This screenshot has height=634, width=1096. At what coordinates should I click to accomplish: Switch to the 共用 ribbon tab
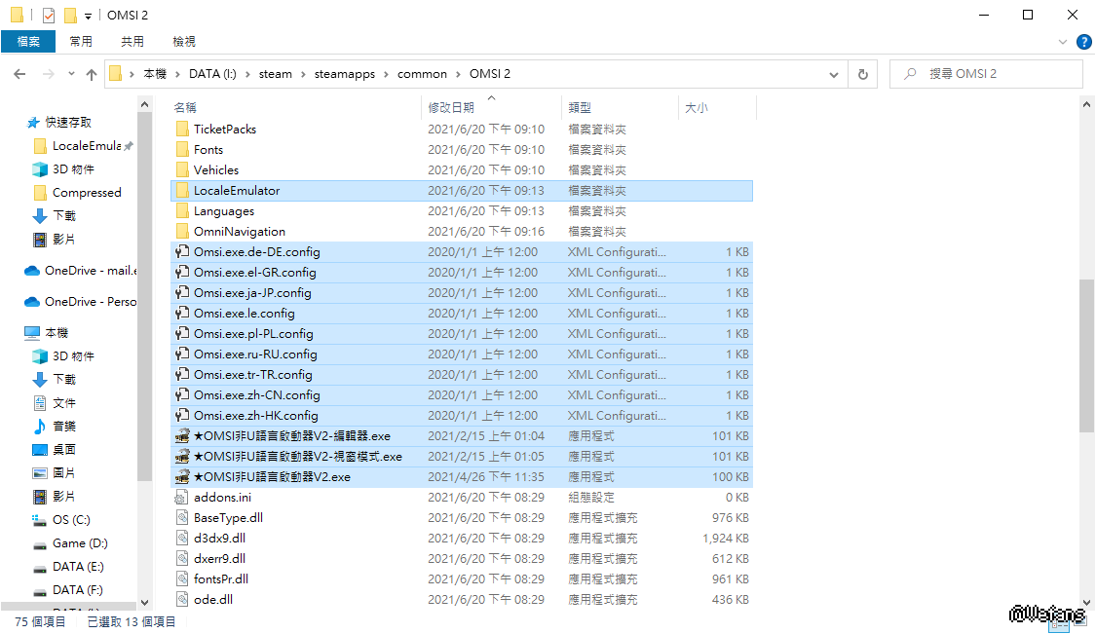(x=132, y=42)
